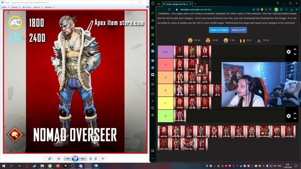This screenshot has height=169, width=301.
Task: Share tier list on FB
Action: pos(238,30)
